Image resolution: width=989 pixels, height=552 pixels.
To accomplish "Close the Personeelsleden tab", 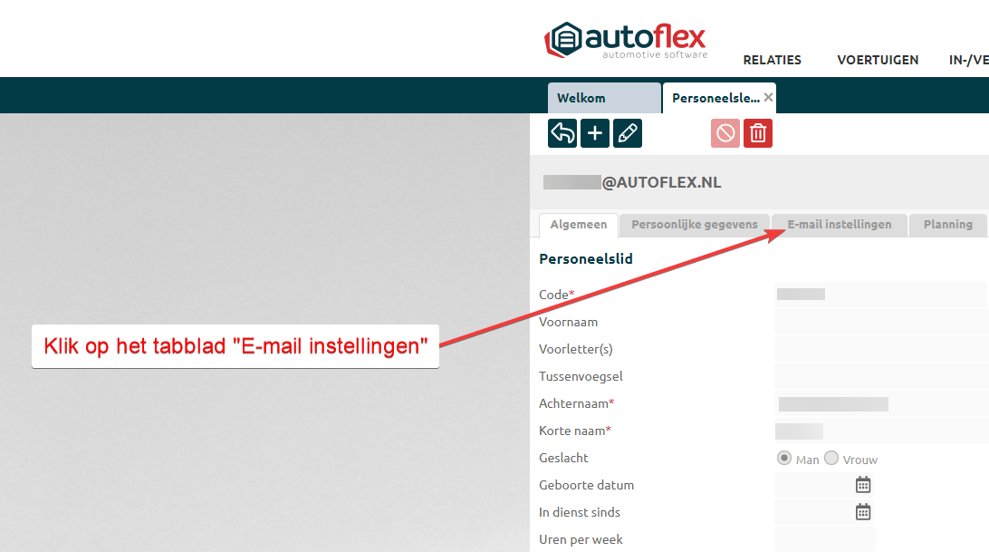I will coord(769,97).
